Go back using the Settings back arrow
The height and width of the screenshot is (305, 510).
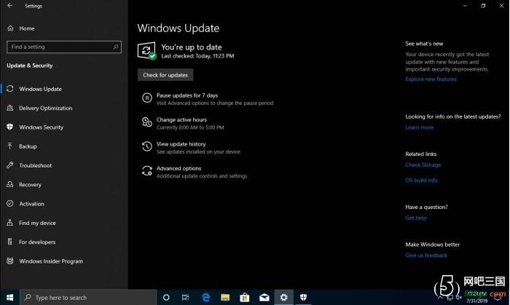[9, 6]
